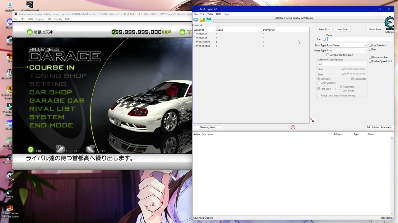Click Add Address Manually
398x223 pixels.
(379, 127)
